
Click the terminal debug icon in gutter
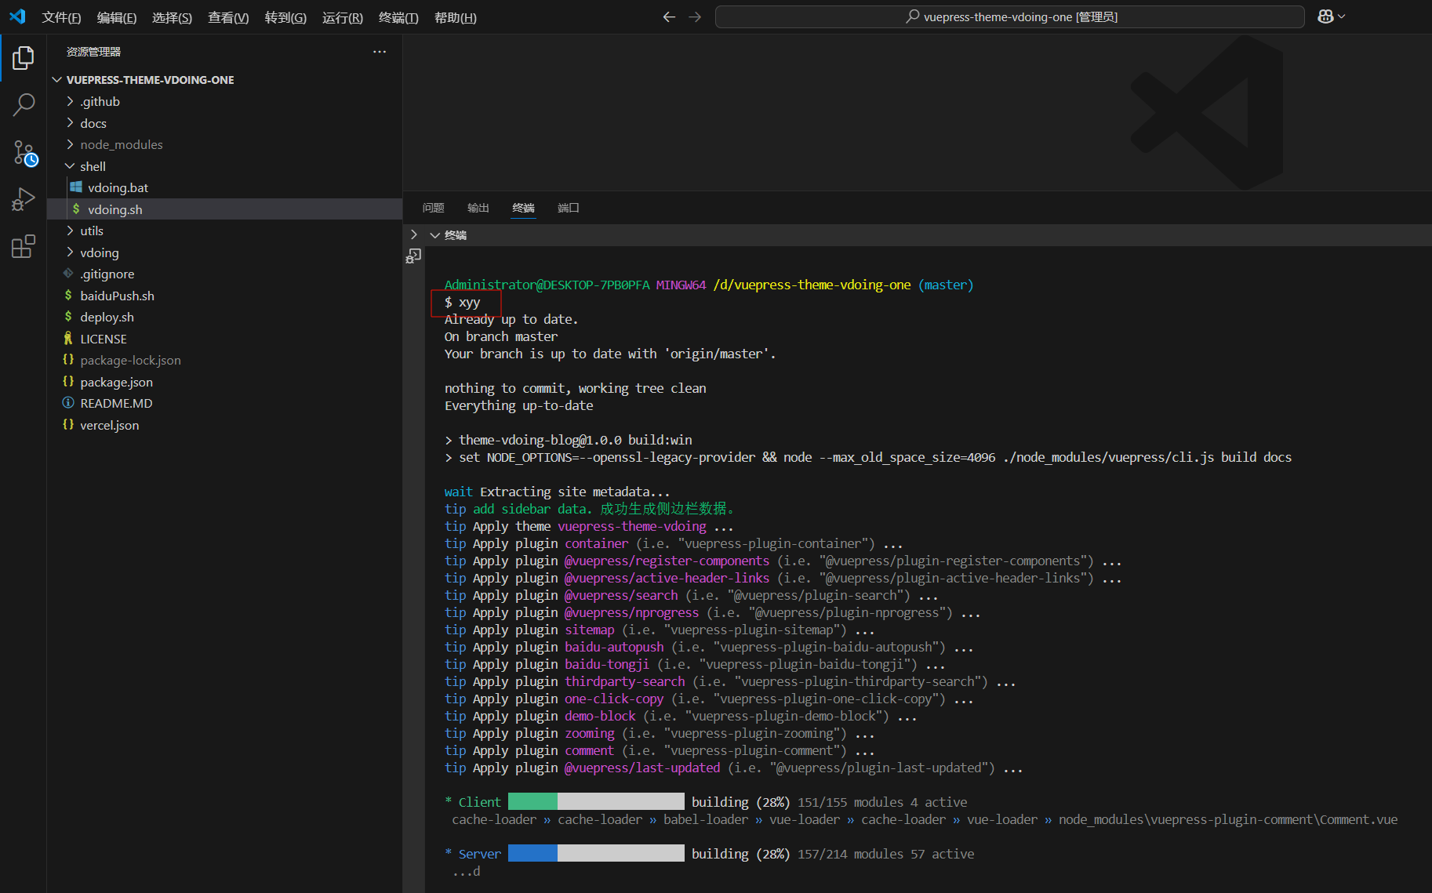(413, 256)
